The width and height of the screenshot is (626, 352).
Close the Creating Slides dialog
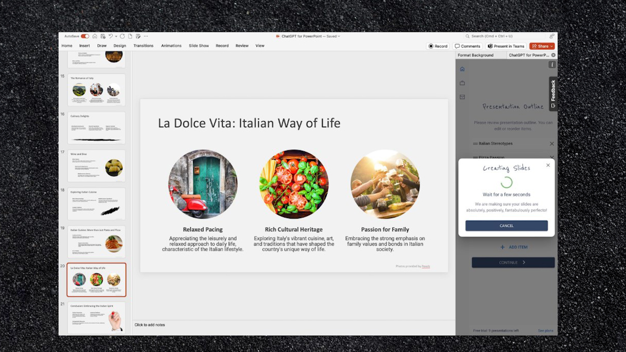(x=548, y=165)
